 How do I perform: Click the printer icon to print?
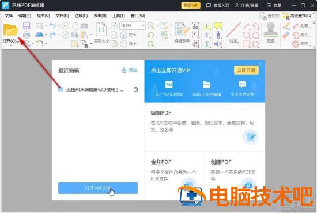click(27, 35)
